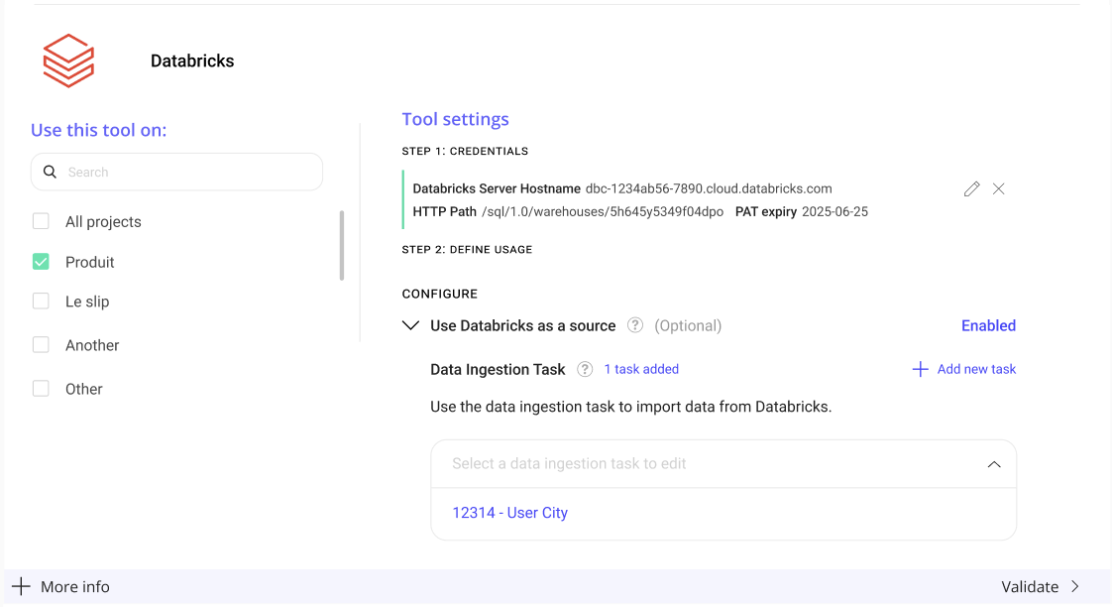This screenshot has height=607, width=1112.
Task: Click the project list scrollbar
Action: pos(342,245)
